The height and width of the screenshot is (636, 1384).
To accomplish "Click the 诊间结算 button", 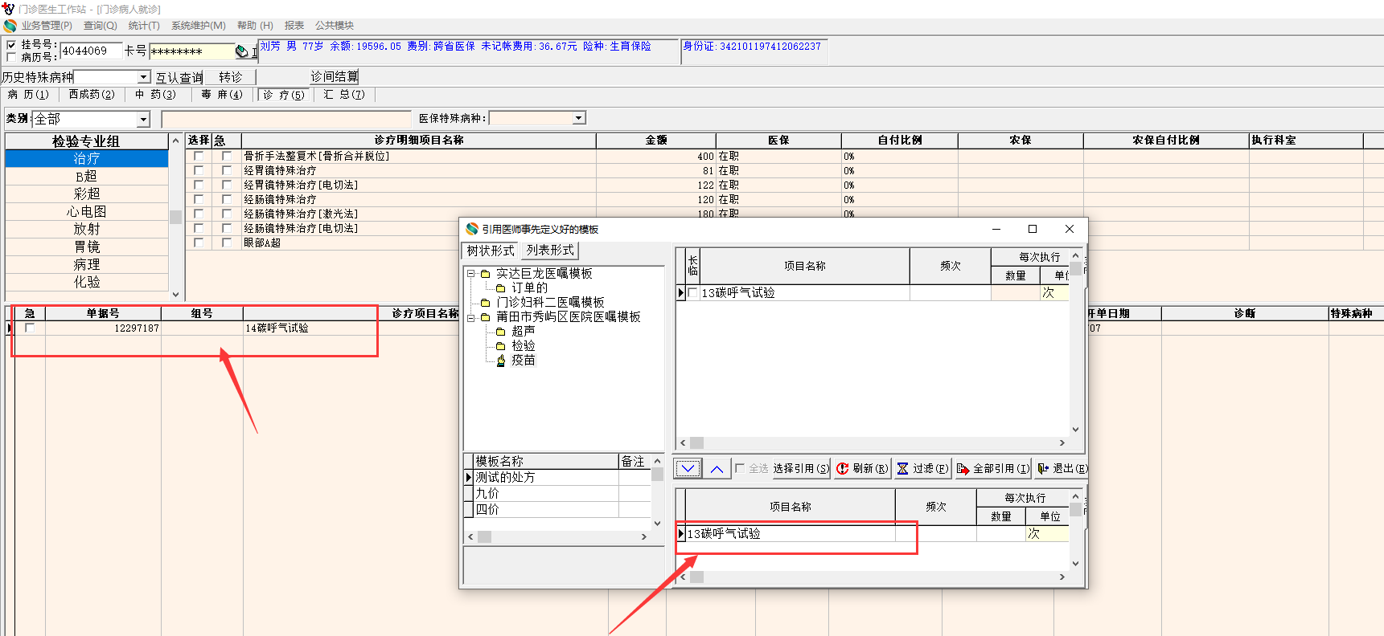I will pyautogui.click(x=335, y=77).
